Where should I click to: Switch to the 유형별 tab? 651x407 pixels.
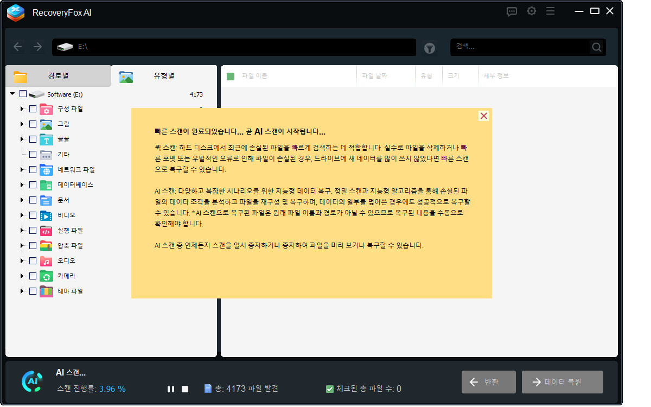tap(163, 76)
